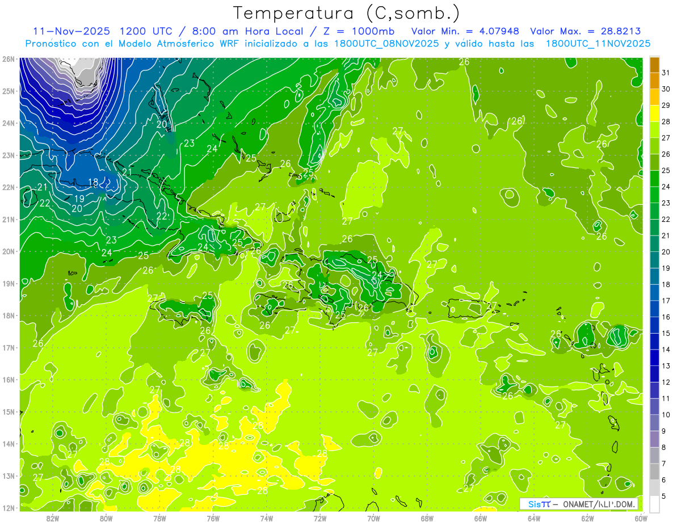Screen dimensions: 681x526
Task: Click the "13N" latitude axis label
Action: tap(9, 475)
